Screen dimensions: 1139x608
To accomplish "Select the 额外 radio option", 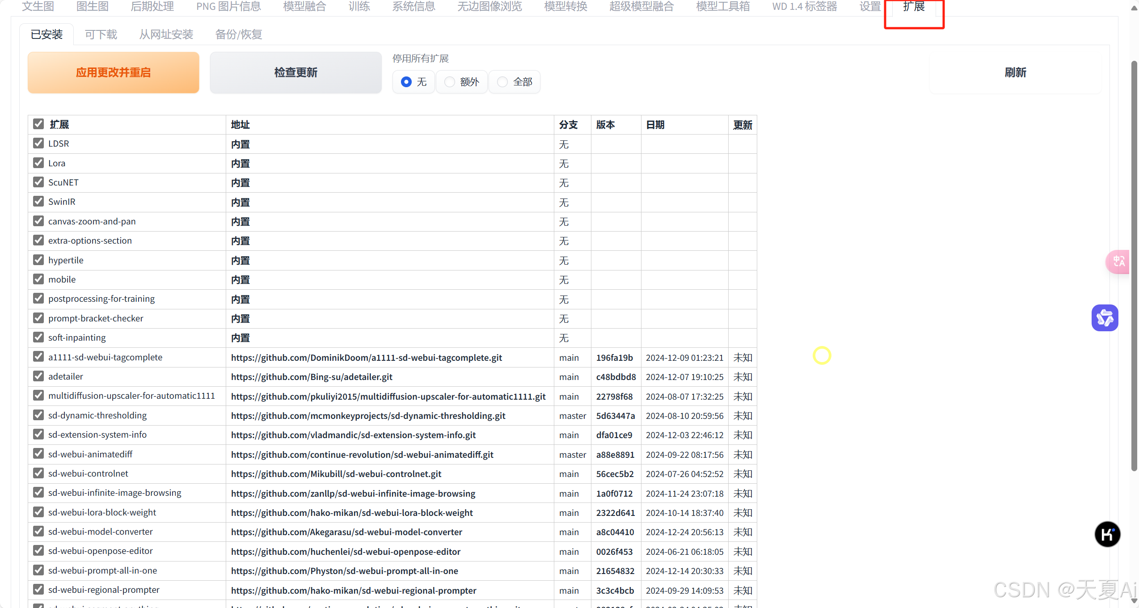I will coord(450,82).
